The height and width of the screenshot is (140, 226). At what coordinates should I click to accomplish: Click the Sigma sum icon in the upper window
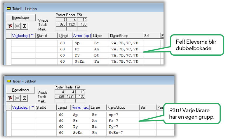[x=25, y=26]
